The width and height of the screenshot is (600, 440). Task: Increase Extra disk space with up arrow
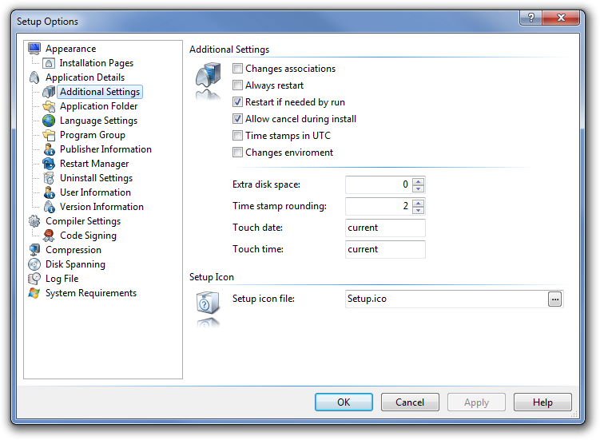(419, 181)
